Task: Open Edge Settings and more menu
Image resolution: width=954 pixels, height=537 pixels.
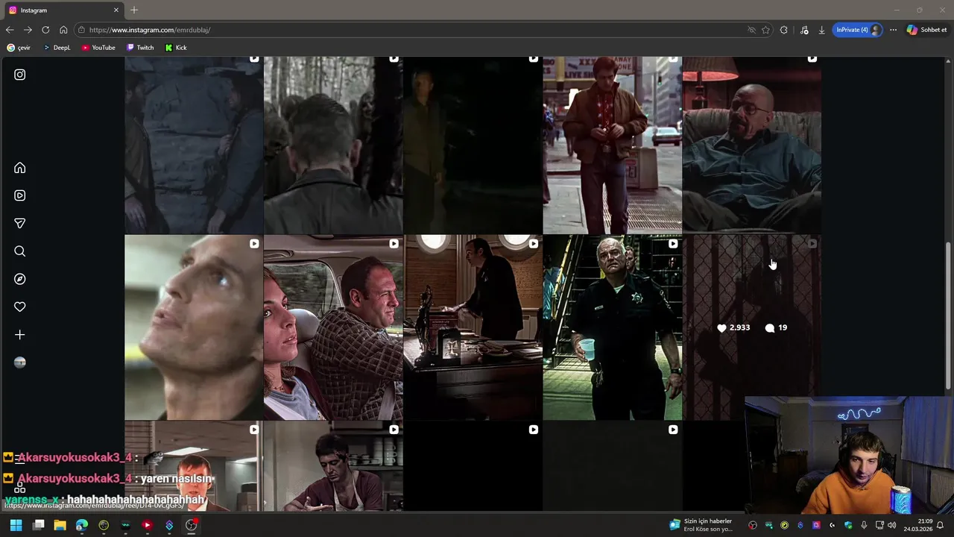Action: pos(893,30)
